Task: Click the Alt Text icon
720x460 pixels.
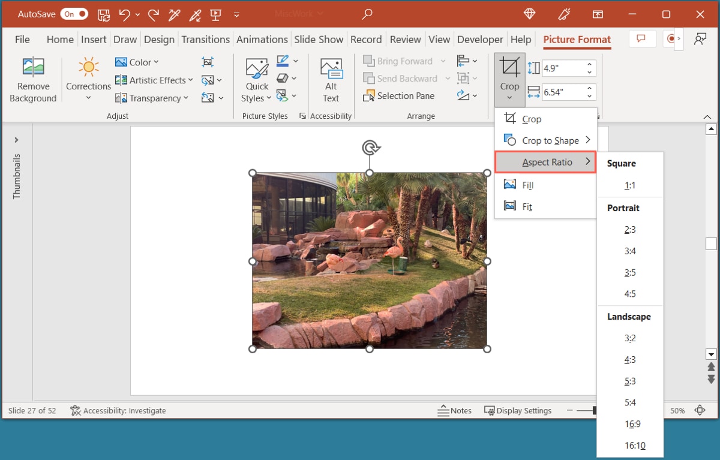Action: click(331, 79)
